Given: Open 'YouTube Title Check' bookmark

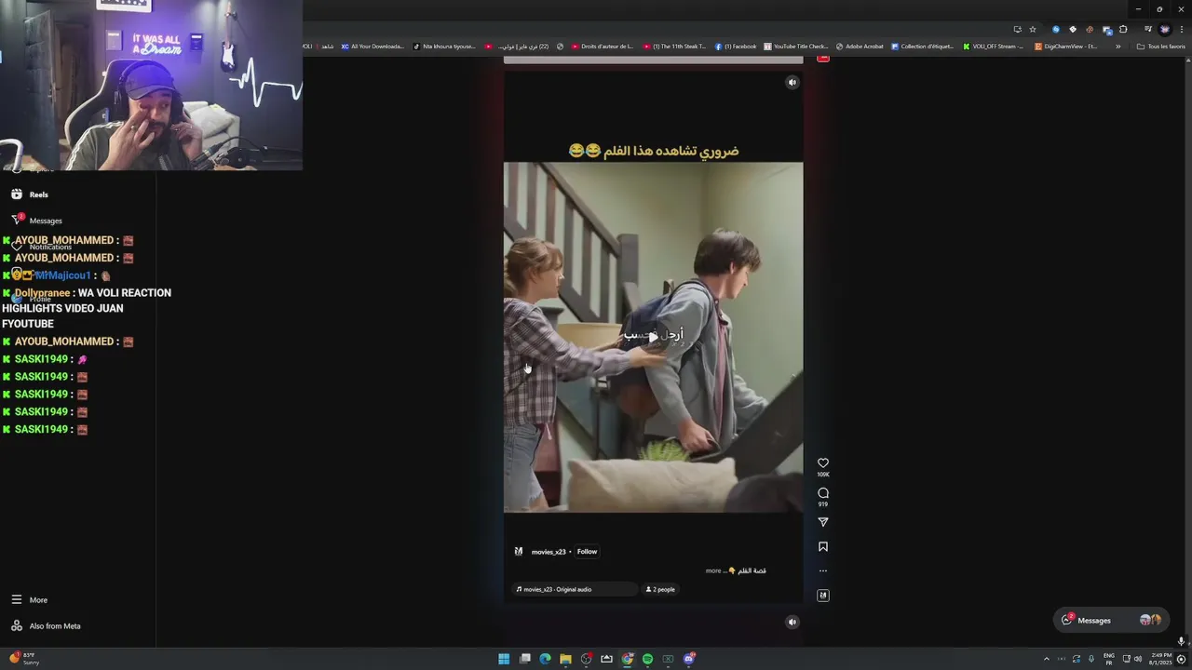Looking at the screenshot, I should click(x=796, y=46).
